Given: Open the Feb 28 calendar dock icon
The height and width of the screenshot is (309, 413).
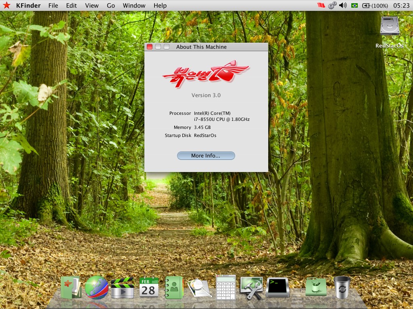Looking at the screenshot, I should tap(148, 287).
